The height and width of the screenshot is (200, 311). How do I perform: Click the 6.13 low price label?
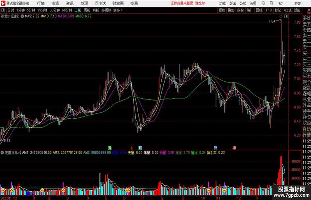click(7, 140)
